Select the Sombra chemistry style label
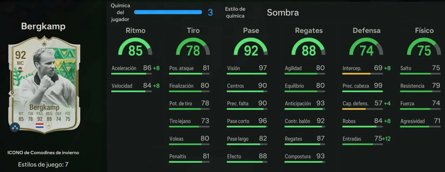This screenshot has height=172, width=445. 283,12
